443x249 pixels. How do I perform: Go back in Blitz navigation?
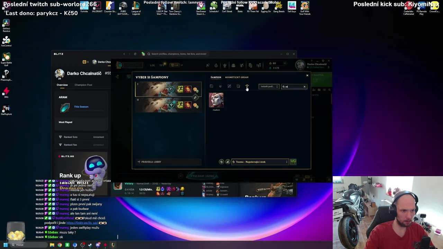124,54
